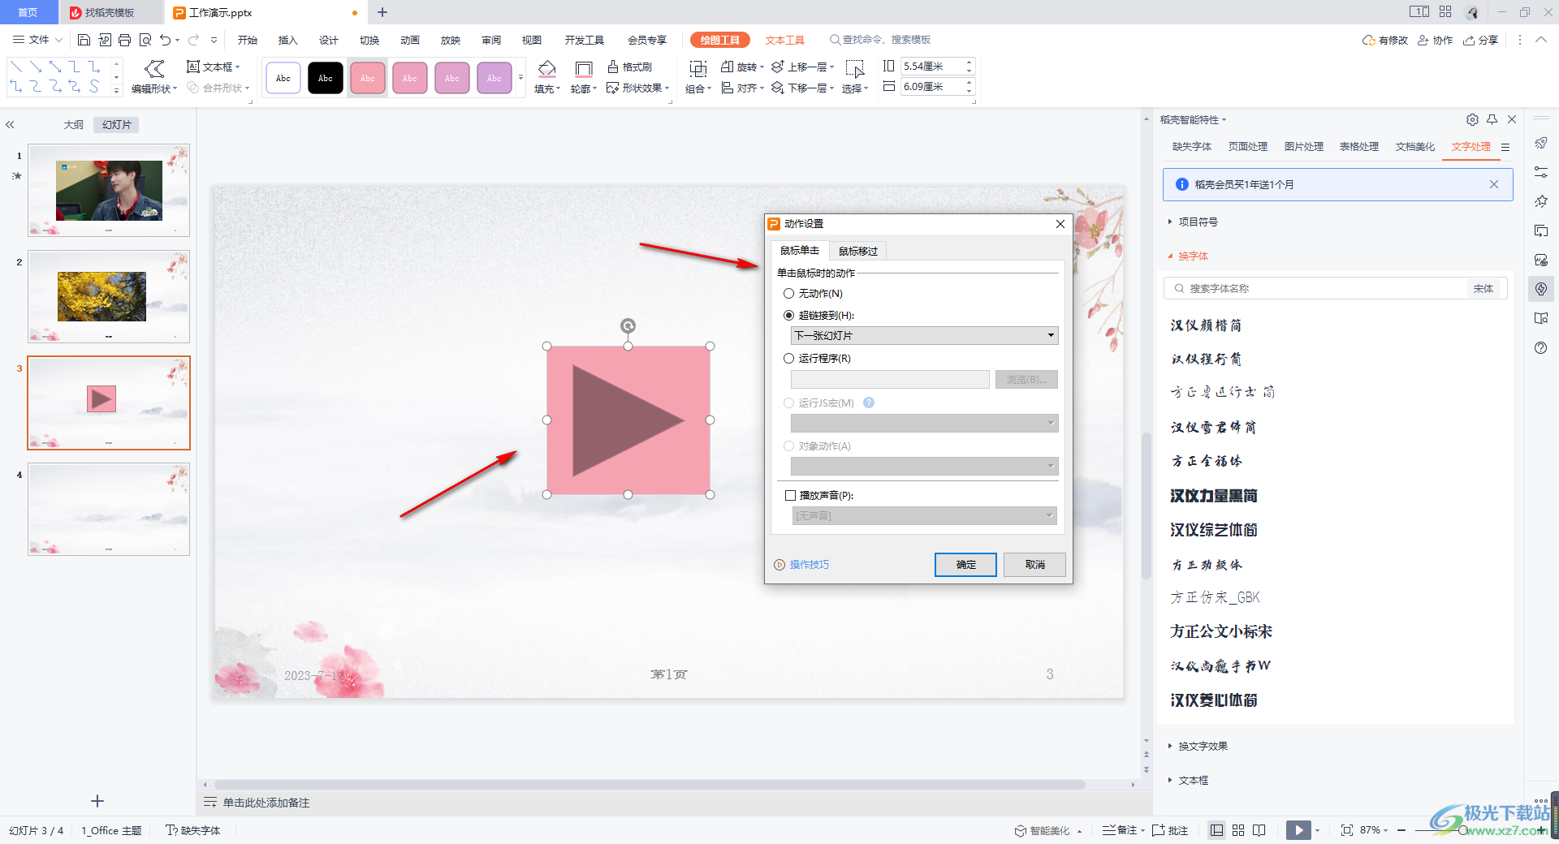Click the help question icon in sidebar
This screenshot has height=844, width=1559.
[1541, 347]
